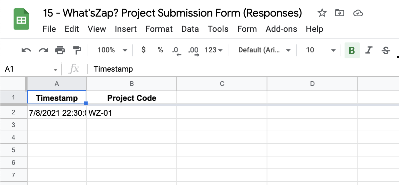Image resolution: width=399 pixels, height=185 pixels.
Task: Toggle bold formatting
Action: (352, 50)
